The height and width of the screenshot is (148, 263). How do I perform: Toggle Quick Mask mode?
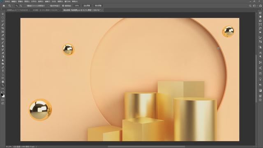click(x=3, y=100)
